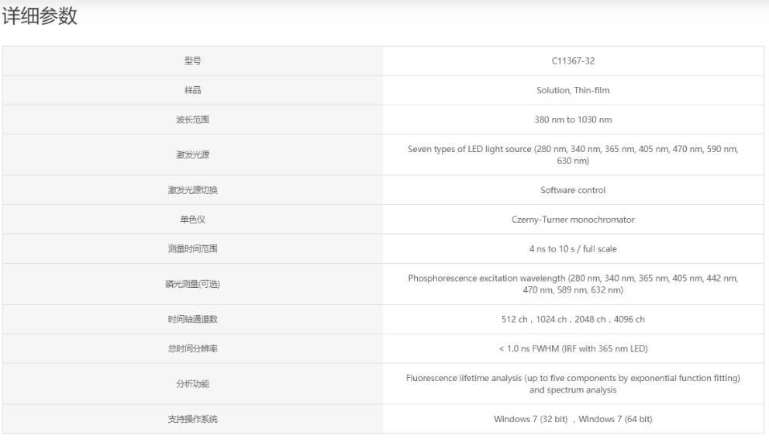Select the model number C11367-32
The image size is (769, 440).
(573, 61)
